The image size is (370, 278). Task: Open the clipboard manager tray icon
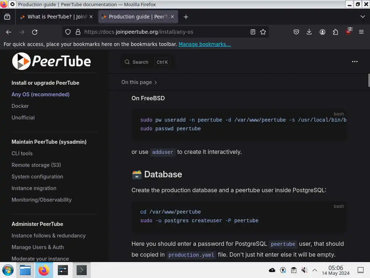(x=293, y=270)
